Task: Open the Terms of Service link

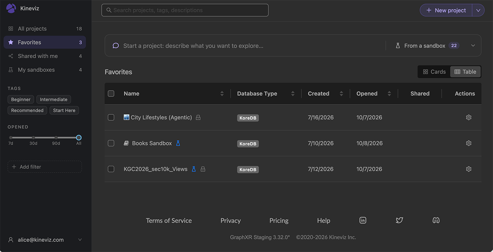Action: pos(169,221)
